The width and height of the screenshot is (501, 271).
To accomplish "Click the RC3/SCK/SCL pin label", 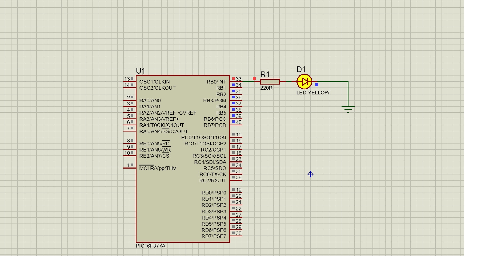I will [209, 156].
